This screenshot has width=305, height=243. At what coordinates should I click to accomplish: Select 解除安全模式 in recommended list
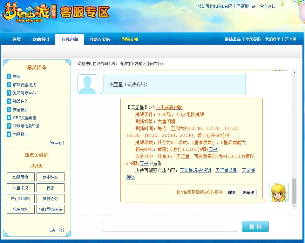point(24,85)
